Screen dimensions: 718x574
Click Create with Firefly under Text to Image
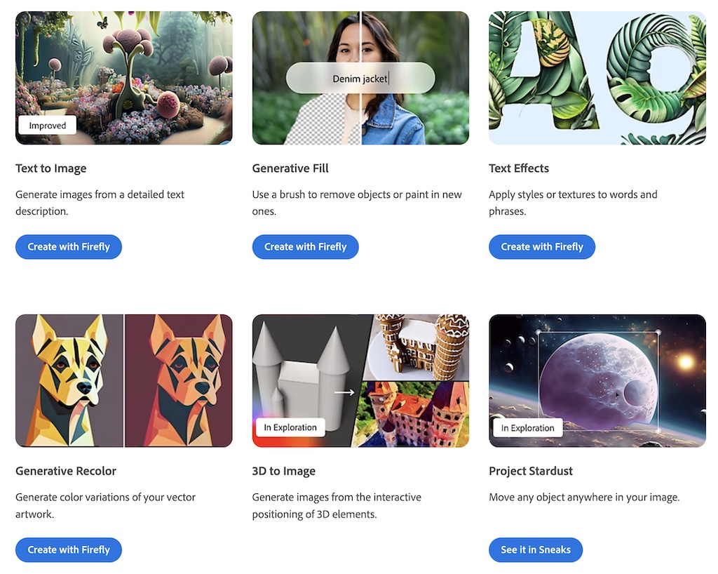tap(68, 246)
